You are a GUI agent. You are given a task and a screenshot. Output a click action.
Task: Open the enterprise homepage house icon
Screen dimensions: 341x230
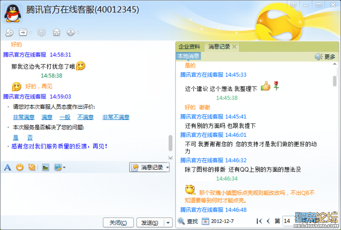tap(57, 33)
